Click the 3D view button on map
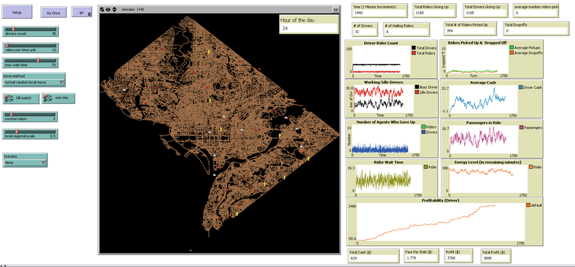This screenshot has width=575, height=267. coord(335,10)
